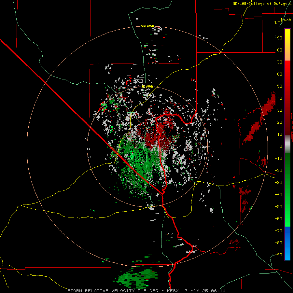This screenshot has height=293, width=293.
Task: Click the -50 value on the velocity scale
Action: point(278,207)
